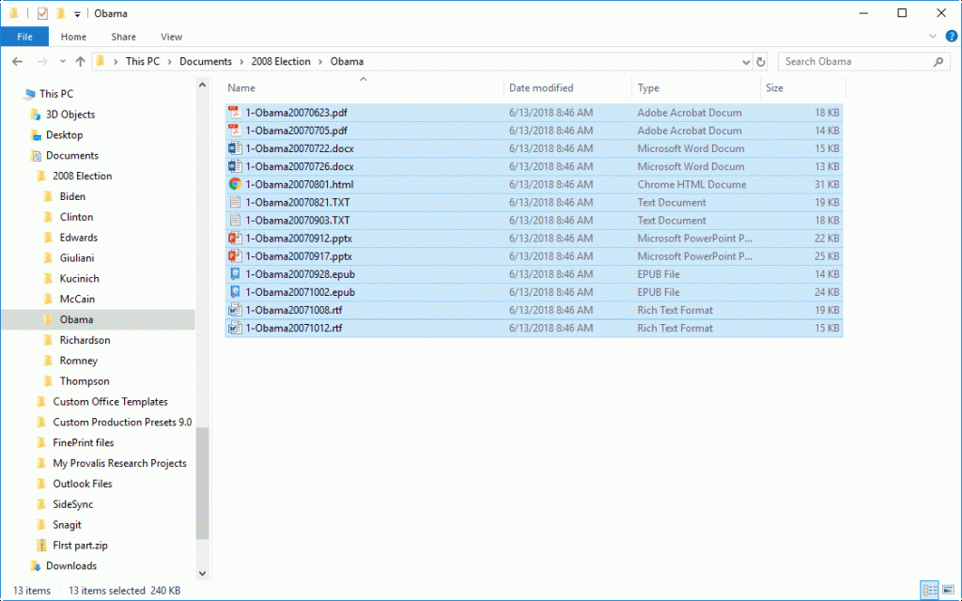The width and height of the screenshot is (962, 601).
Task: Open the Share ribbon tab
Action: [x=123, y=36]
